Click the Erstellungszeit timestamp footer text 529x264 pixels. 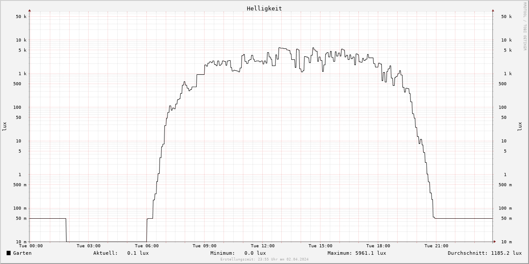click(x=264, y=259)
